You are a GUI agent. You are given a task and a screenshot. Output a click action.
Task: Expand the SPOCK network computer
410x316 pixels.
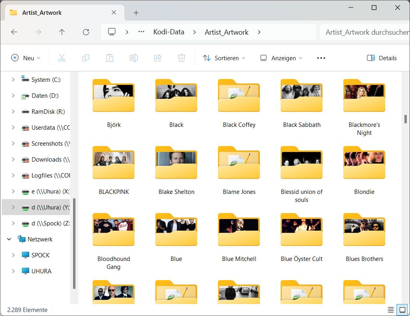coord(13,255)
